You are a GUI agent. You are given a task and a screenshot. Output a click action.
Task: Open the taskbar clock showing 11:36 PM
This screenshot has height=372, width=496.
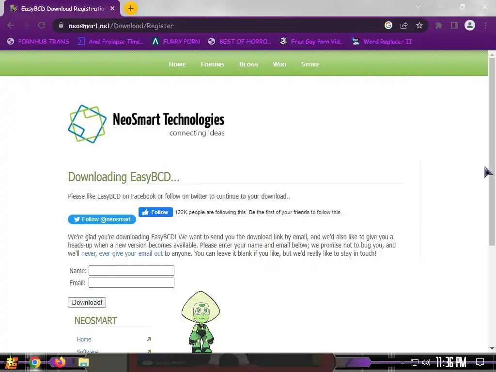[451, 362]
